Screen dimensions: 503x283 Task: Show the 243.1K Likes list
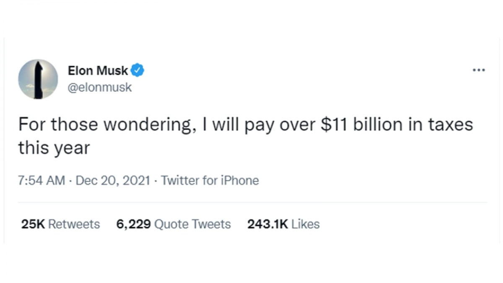[283, 224]
